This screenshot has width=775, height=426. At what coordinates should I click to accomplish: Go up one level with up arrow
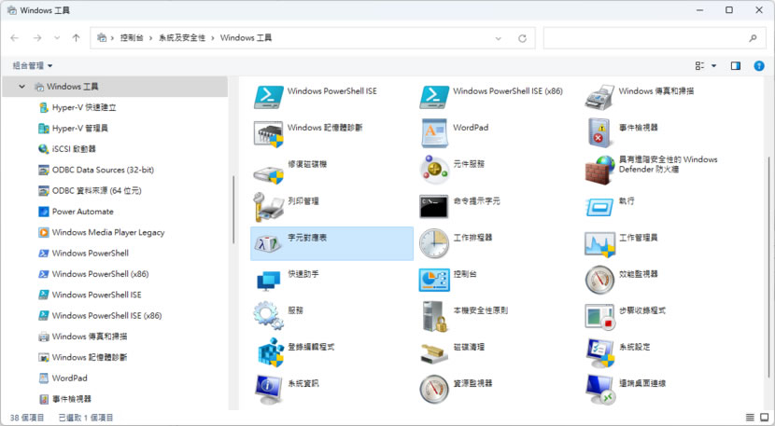click(x=76, y=38)
